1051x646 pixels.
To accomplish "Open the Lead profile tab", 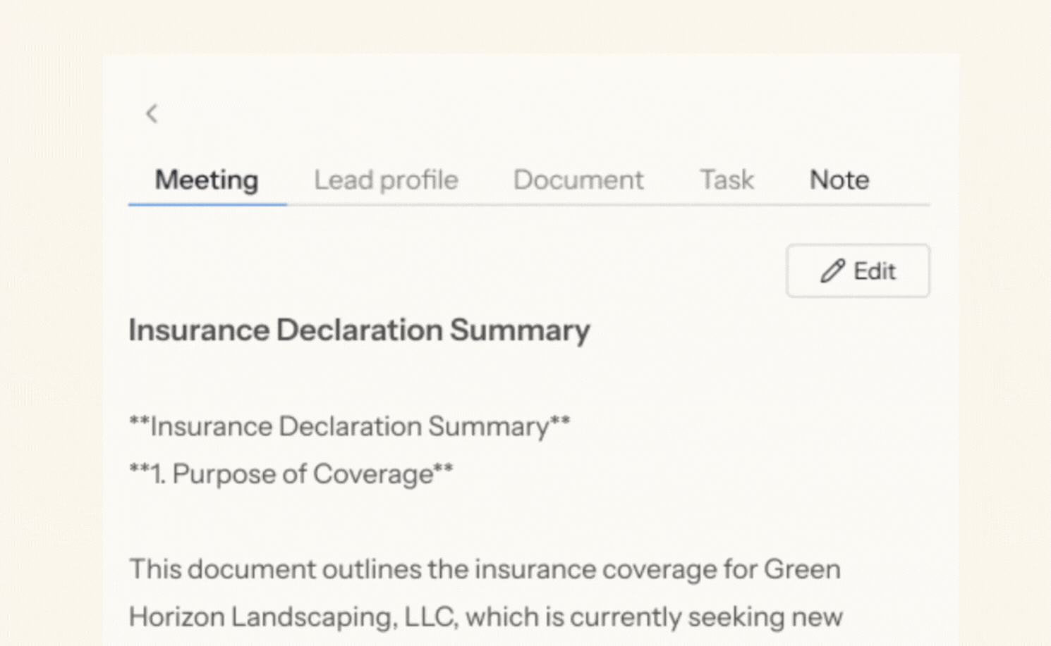I will (386, 180).
